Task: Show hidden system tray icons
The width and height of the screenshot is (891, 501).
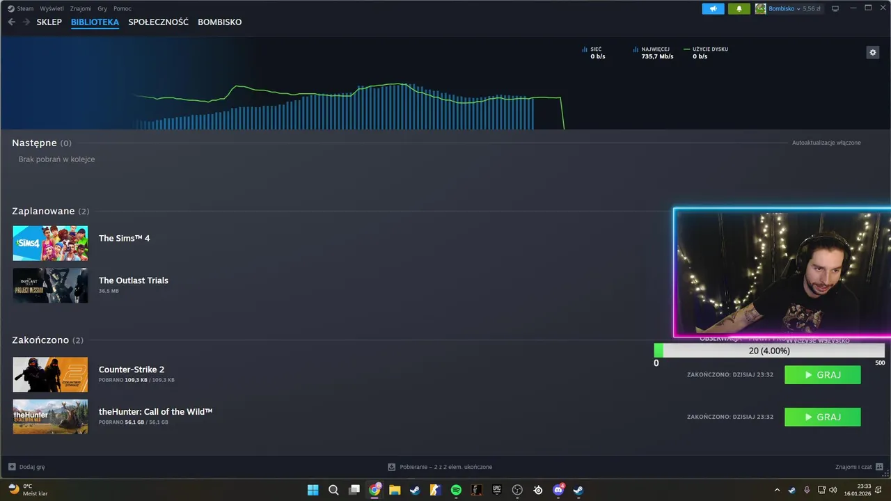Action: pos(778,490)
